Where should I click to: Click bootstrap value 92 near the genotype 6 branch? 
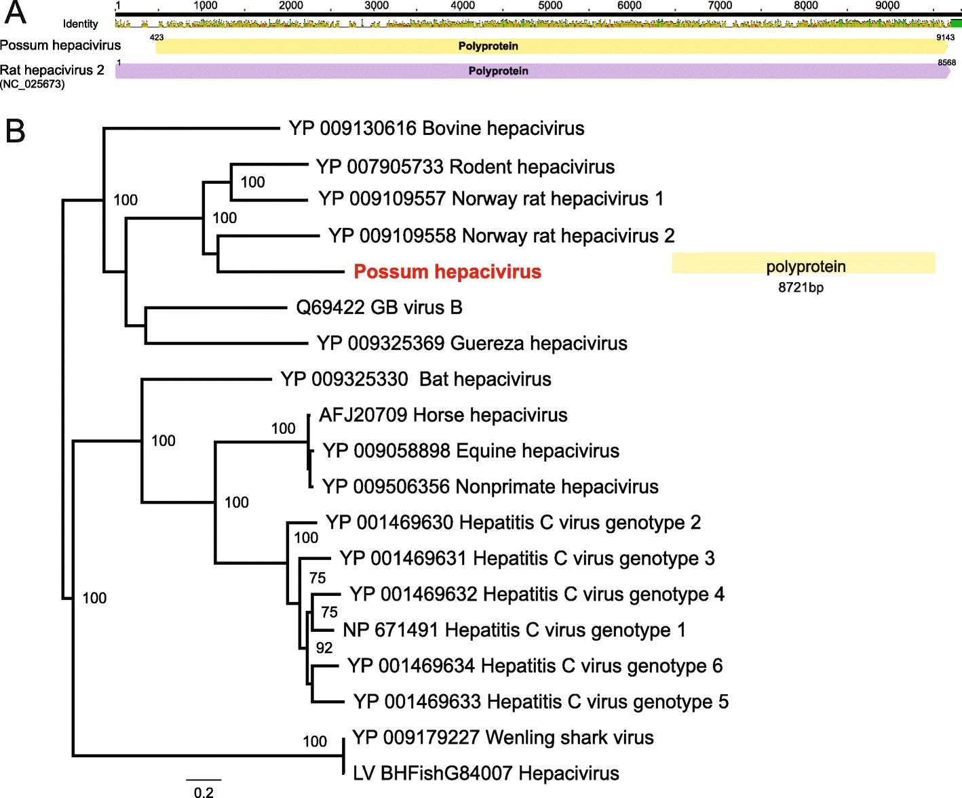click(x=324, y=648)
